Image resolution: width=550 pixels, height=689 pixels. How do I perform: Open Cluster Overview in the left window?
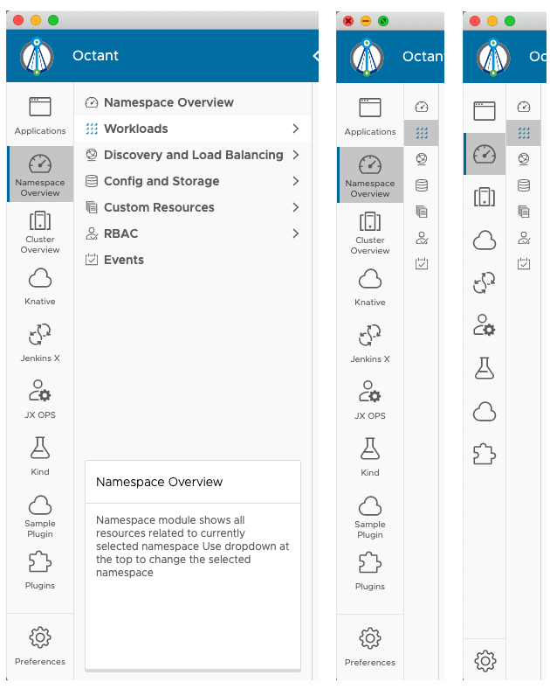(40, 232)
